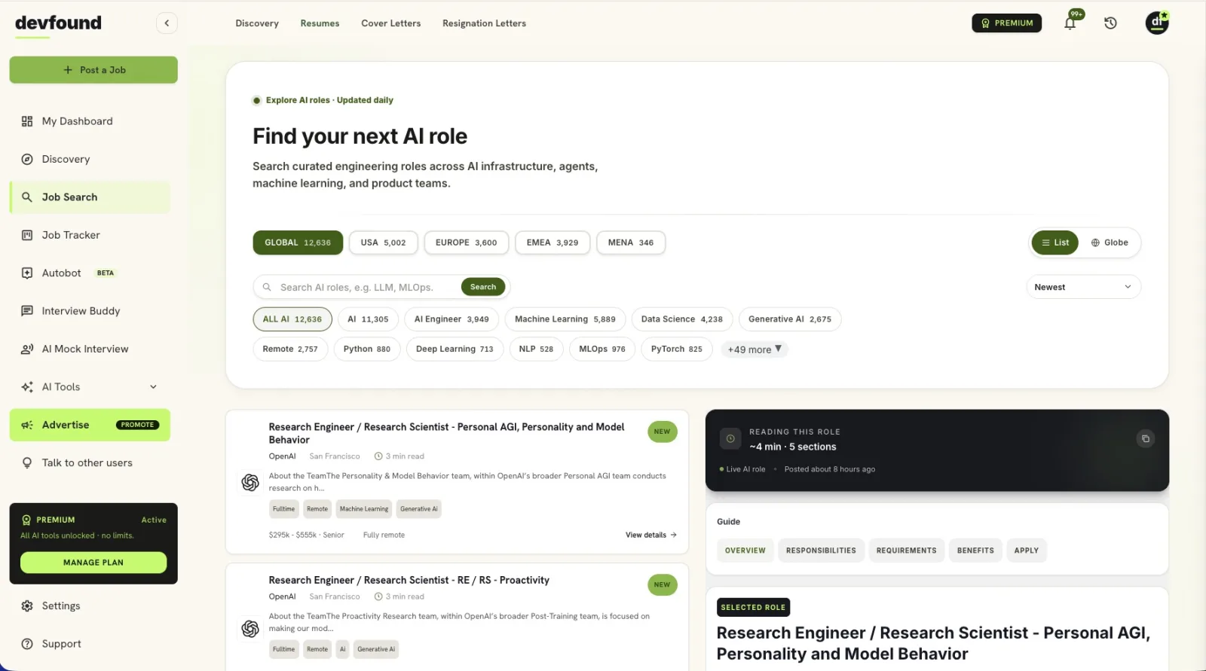Viewport: 1206px width, 671px height.
Task: Open the Resumes top nav tab
Action: pyautogui.click(x=320, y=23)
